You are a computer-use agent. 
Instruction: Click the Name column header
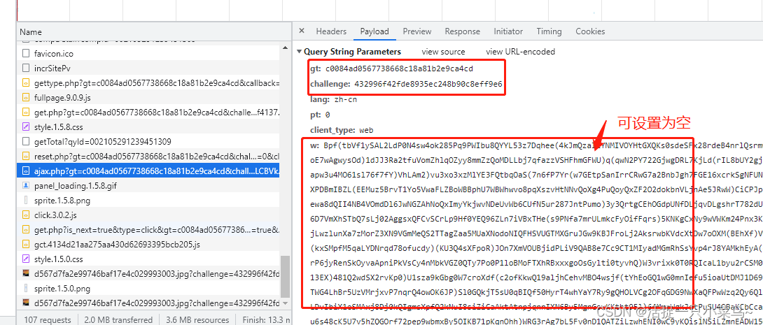[x=31, y=32]
